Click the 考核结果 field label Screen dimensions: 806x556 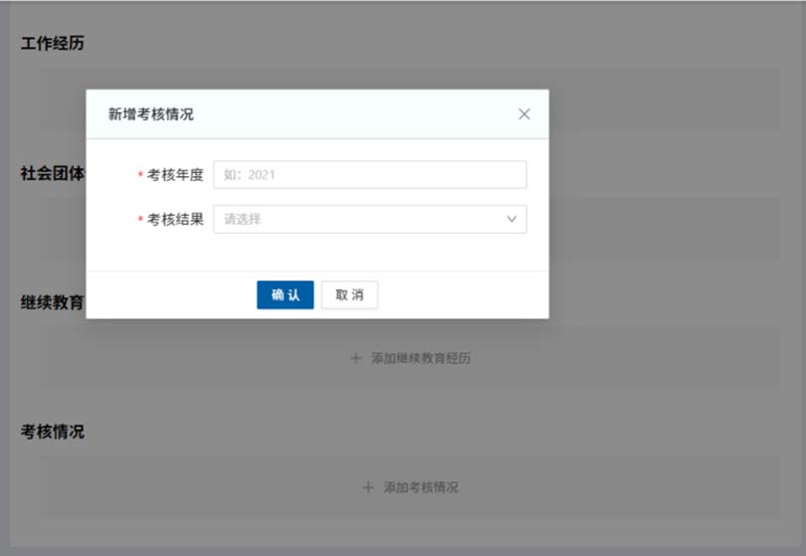[175, 219]
